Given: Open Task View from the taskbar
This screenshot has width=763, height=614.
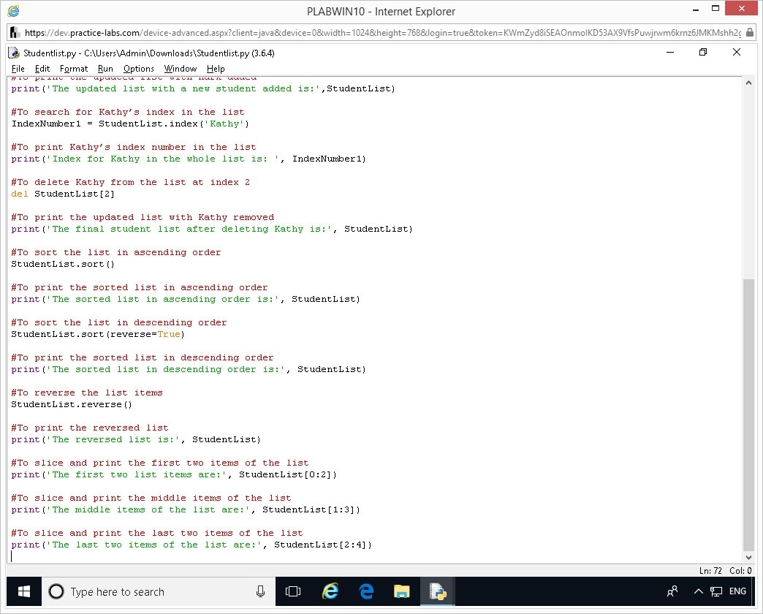Looking at the screenshot, I should (293, 591).
